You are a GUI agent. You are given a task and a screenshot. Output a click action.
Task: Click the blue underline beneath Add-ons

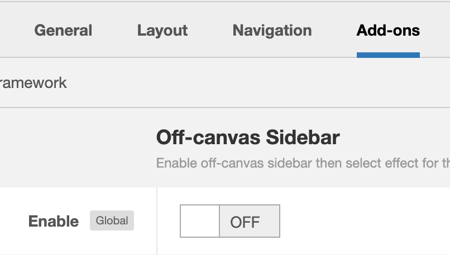388,55
